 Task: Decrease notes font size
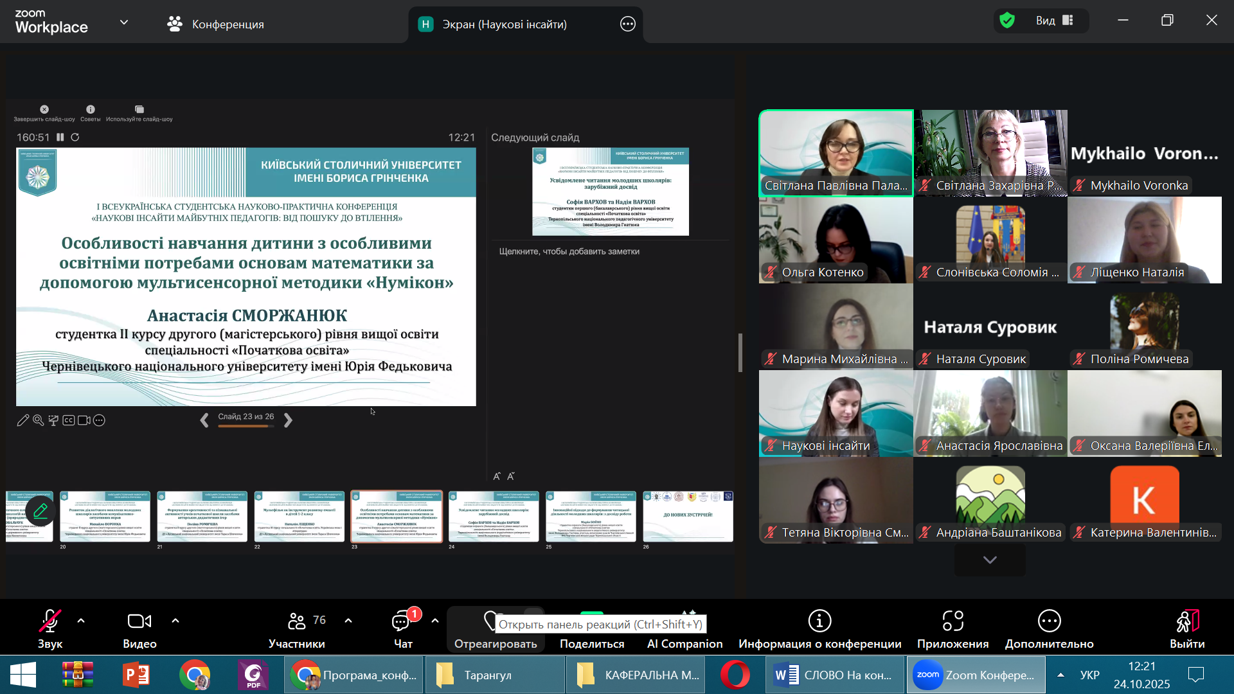click(511, 476)
